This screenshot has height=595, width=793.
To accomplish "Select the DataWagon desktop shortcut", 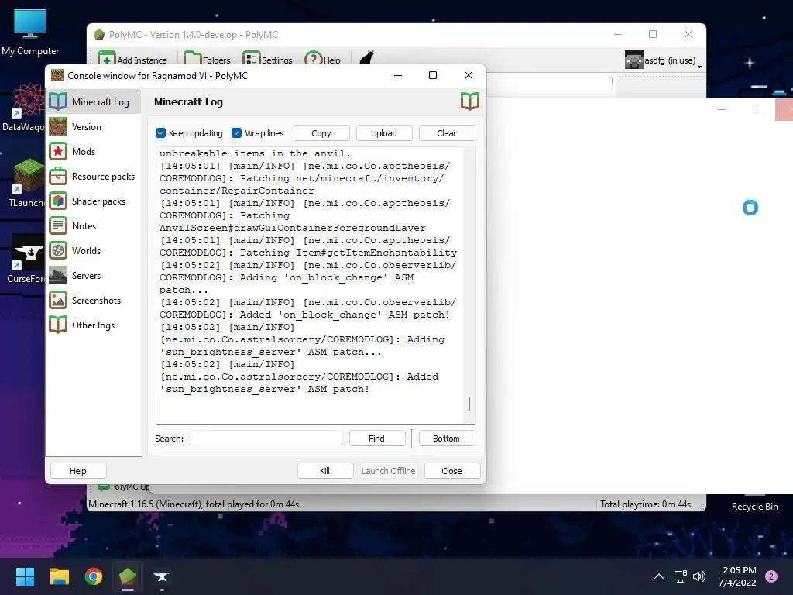I will point(23,108).
